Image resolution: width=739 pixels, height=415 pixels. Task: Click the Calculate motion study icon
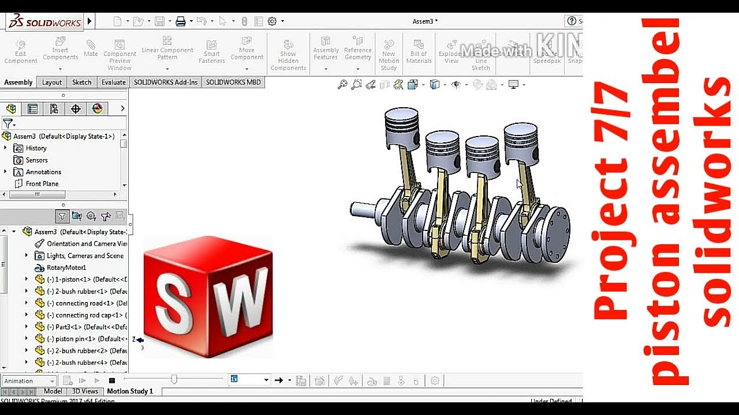tap(68, 380)
